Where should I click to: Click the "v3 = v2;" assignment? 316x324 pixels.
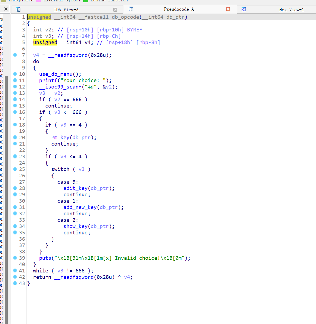coord(51,93)
